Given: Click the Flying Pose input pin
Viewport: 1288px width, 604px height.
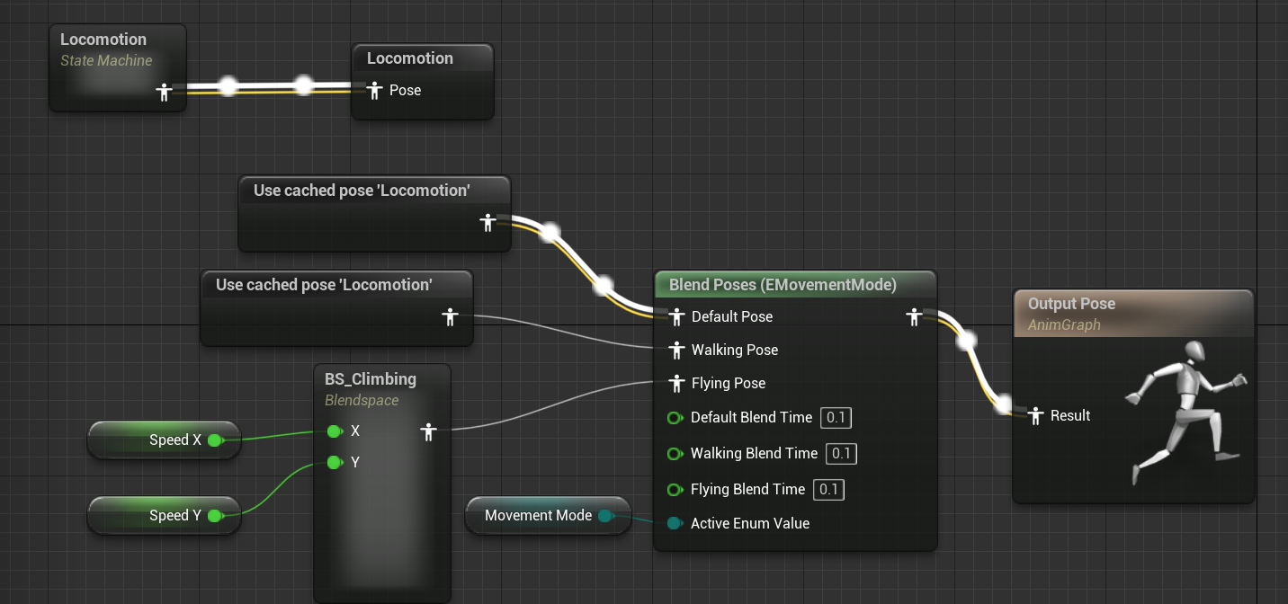Looking at the screenshot, I should pyautogui.click(x=677, y=383).
